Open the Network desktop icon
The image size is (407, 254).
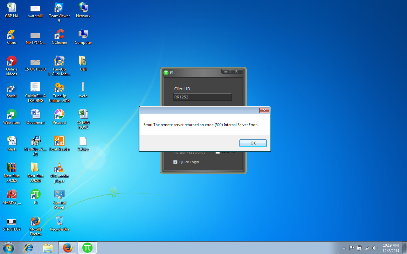click(83, 10)
